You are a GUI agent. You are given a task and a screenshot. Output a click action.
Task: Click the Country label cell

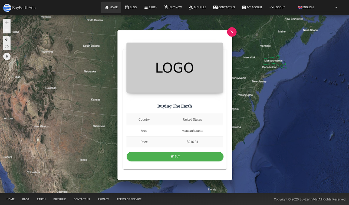tap(144, 119)
